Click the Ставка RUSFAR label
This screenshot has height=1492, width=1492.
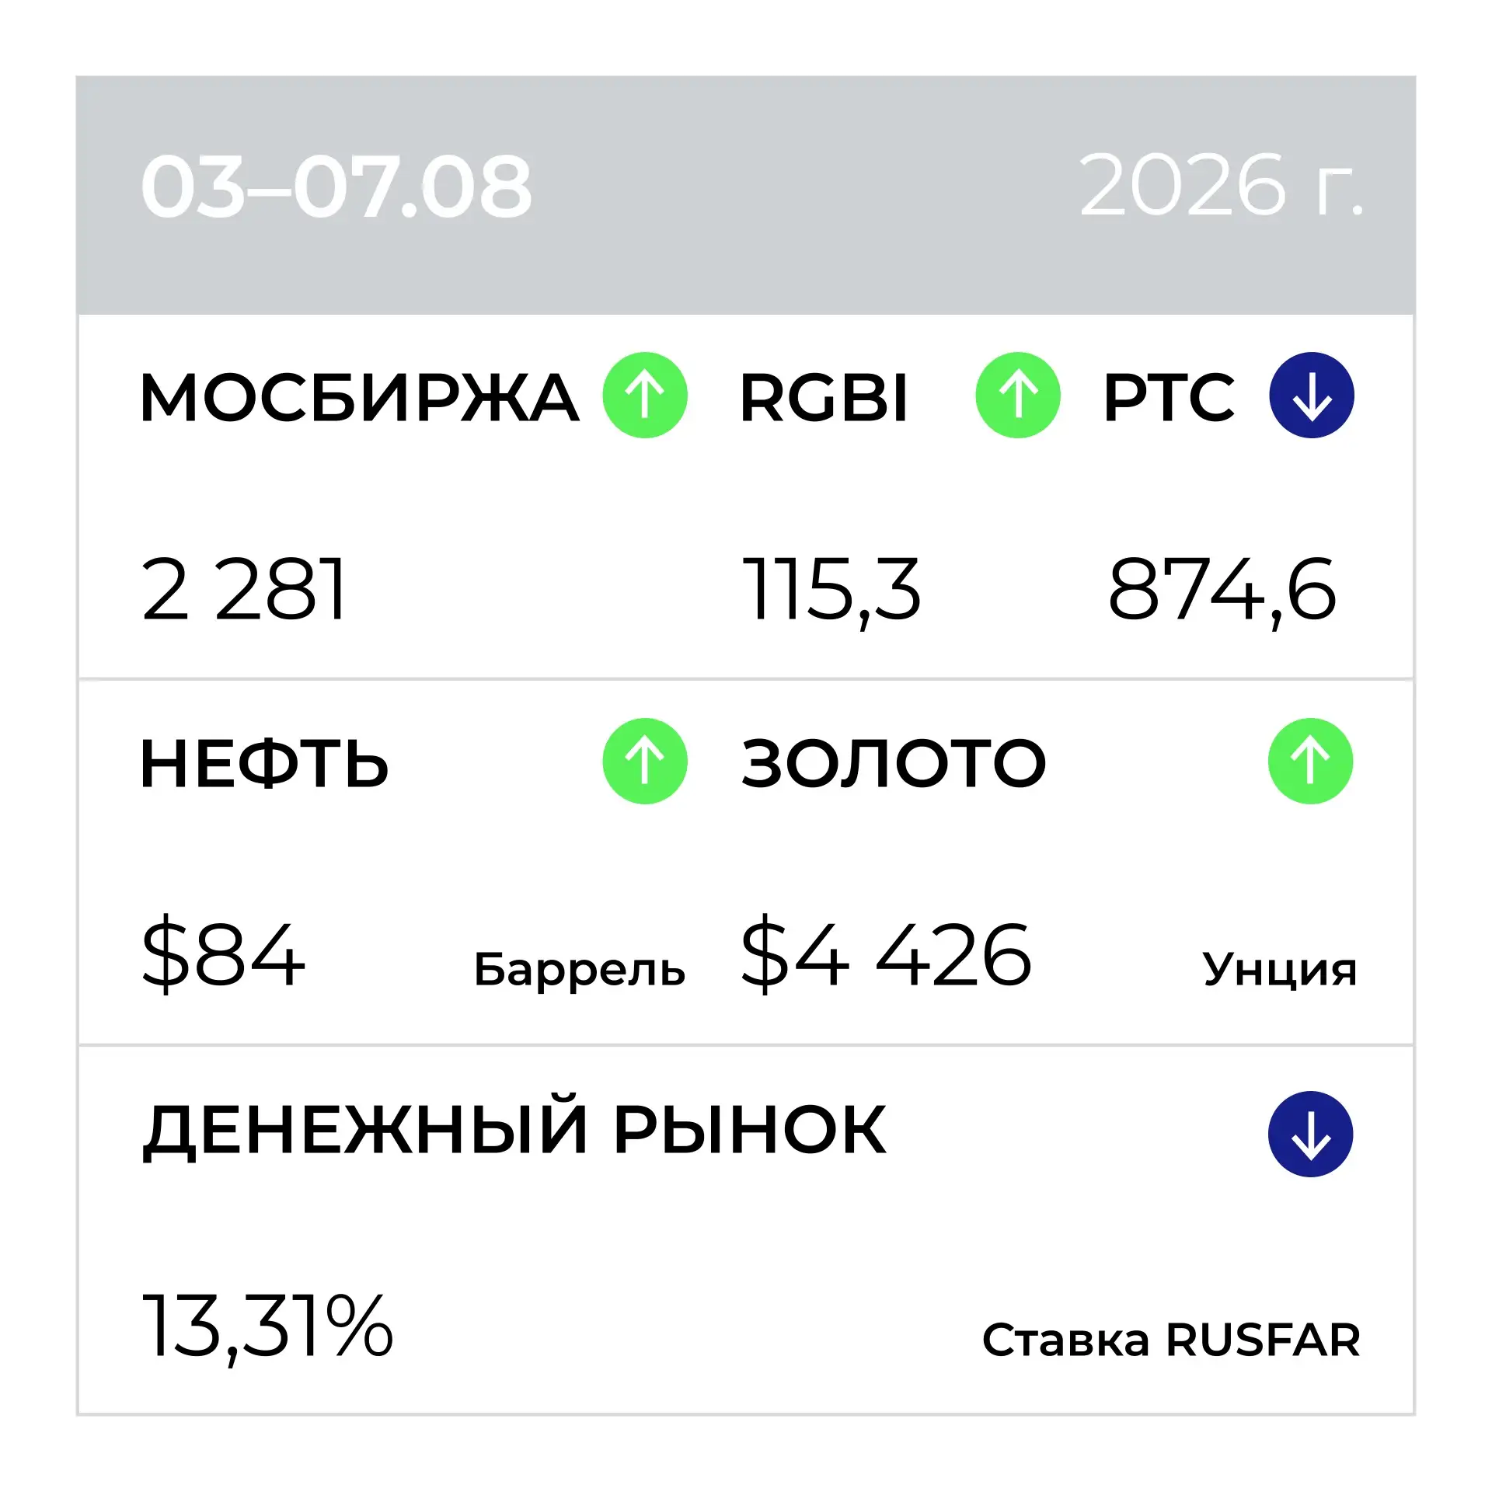point(1172,1340)
